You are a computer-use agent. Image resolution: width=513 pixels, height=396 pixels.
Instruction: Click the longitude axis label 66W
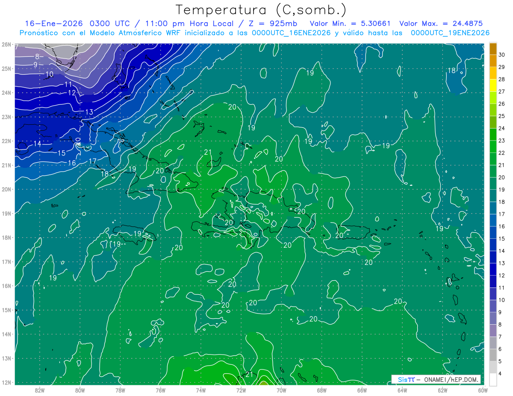(362, 390)
